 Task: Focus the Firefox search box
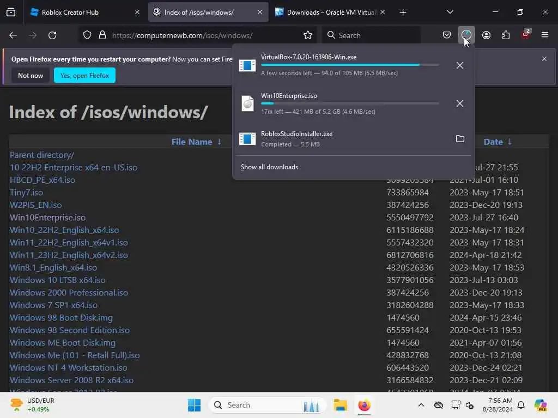[x=372, y=35]
